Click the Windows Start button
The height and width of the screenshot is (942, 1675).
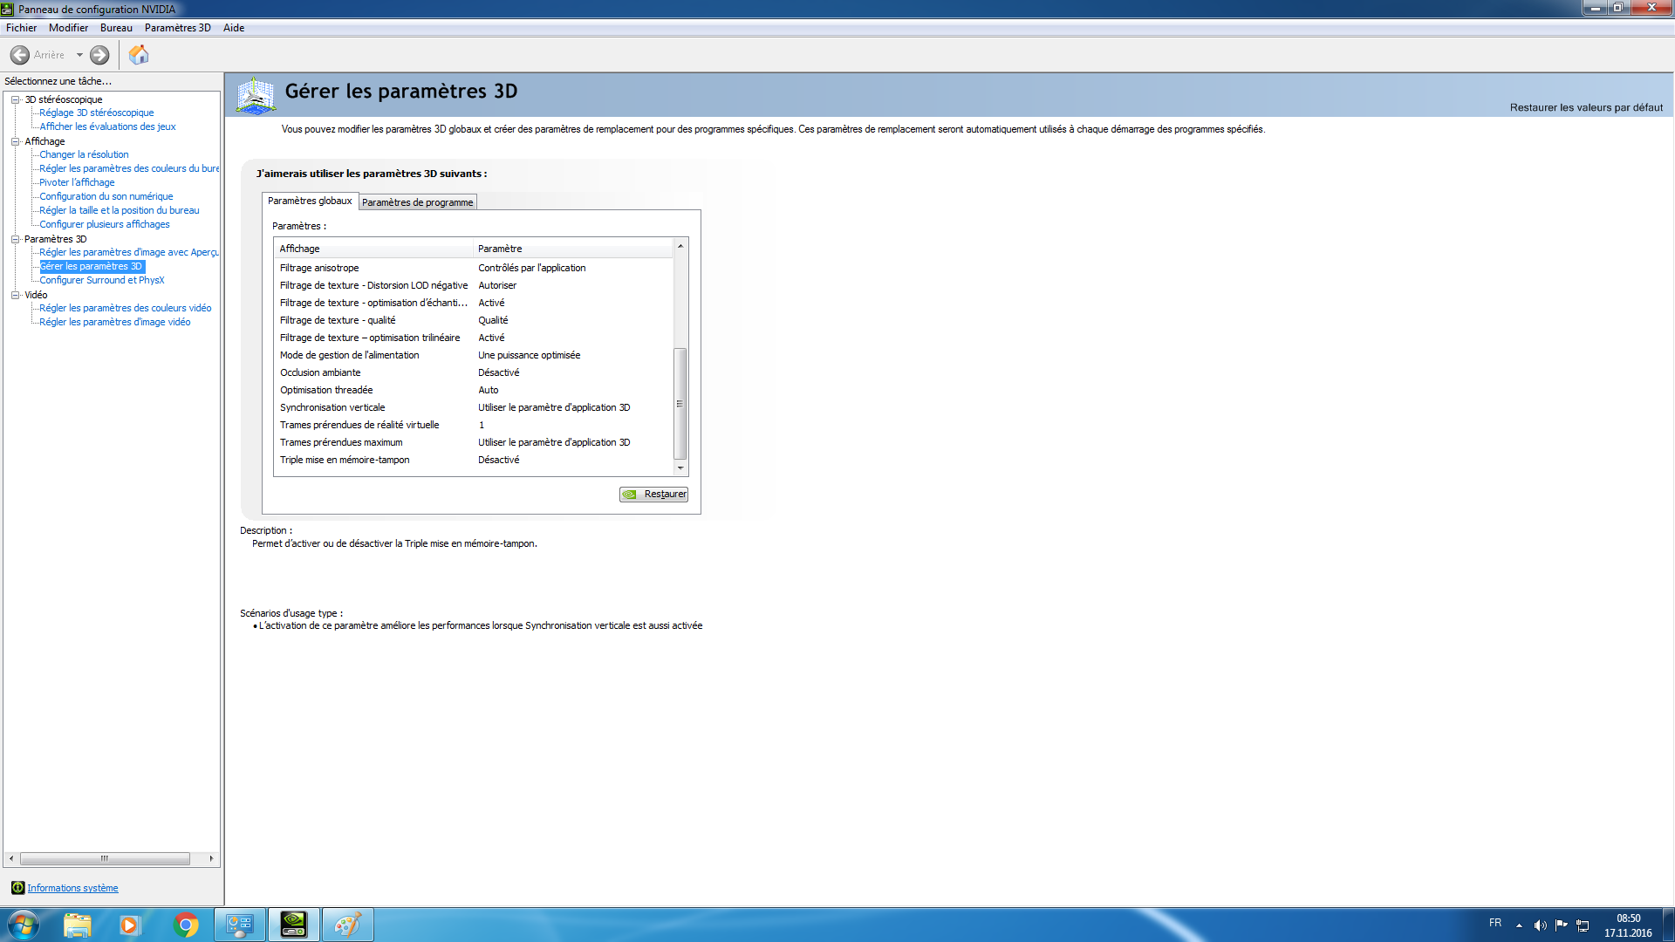point(24,925)
